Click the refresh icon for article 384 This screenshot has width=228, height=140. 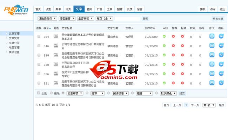(x=221, y=36)
